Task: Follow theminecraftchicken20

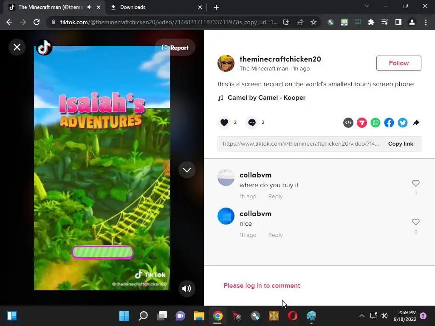Action: pyautogui.click(x=398, y=63)
